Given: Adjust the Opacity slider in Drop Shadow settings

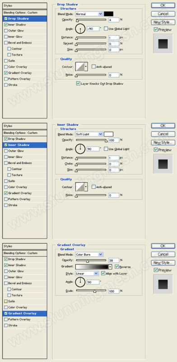Looking at the screenshot, I should point(91,20).
